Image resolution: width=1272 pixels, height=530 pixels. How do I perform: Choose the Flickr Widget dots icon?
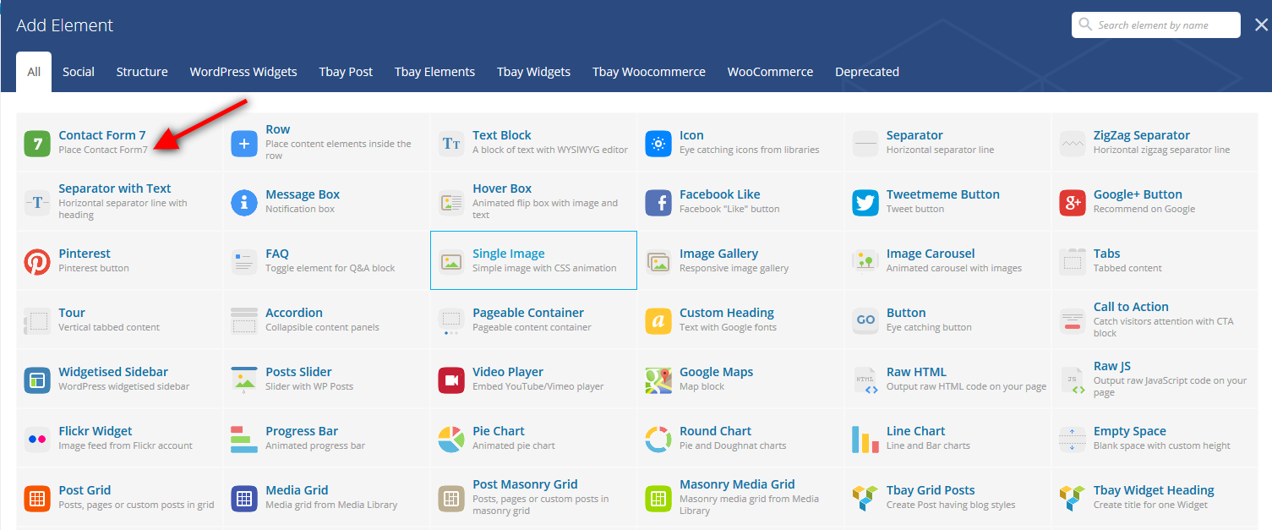click(37, 440)
